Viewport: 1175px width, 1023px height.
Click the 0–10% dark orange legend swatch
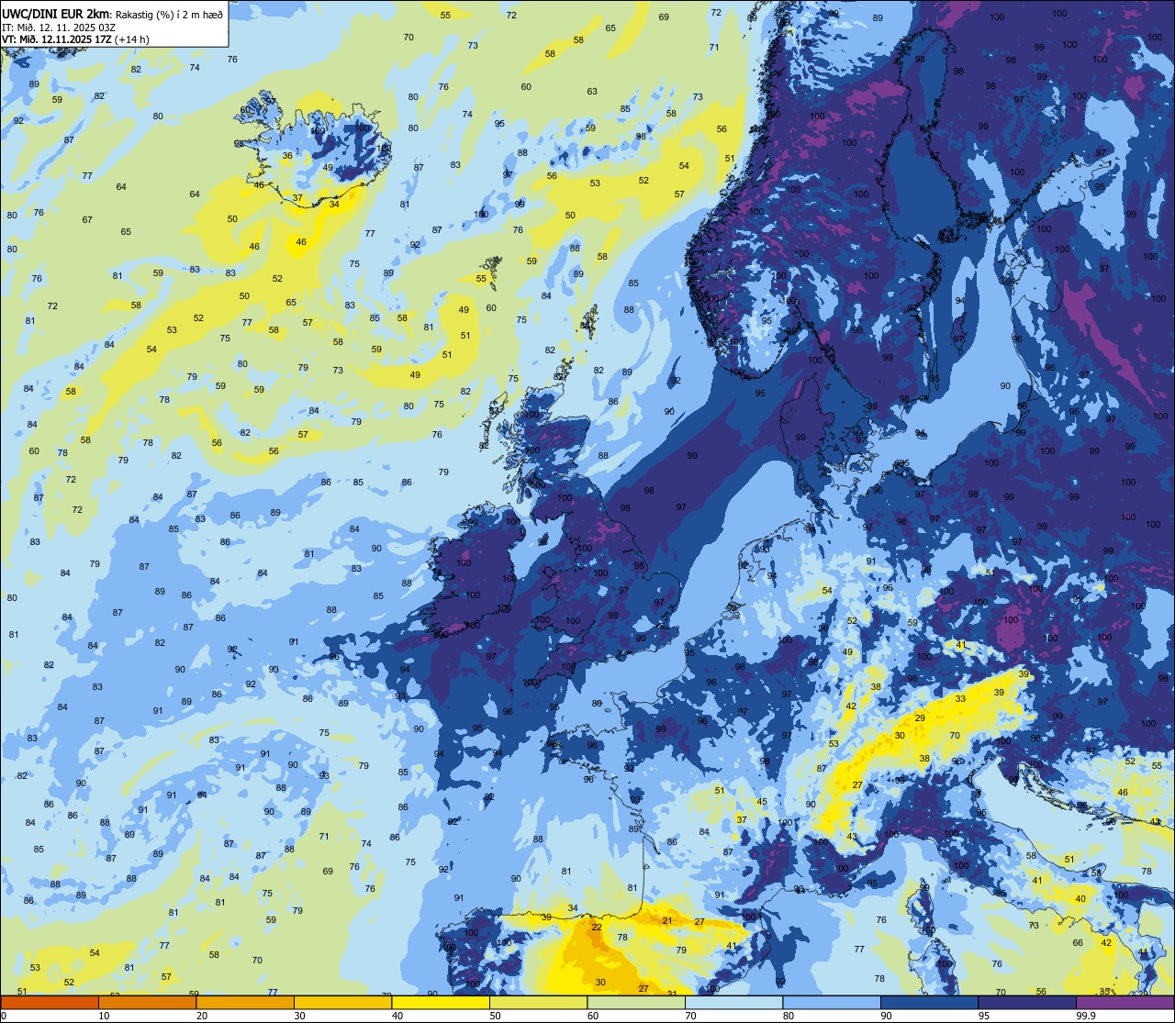point(50,1003)
